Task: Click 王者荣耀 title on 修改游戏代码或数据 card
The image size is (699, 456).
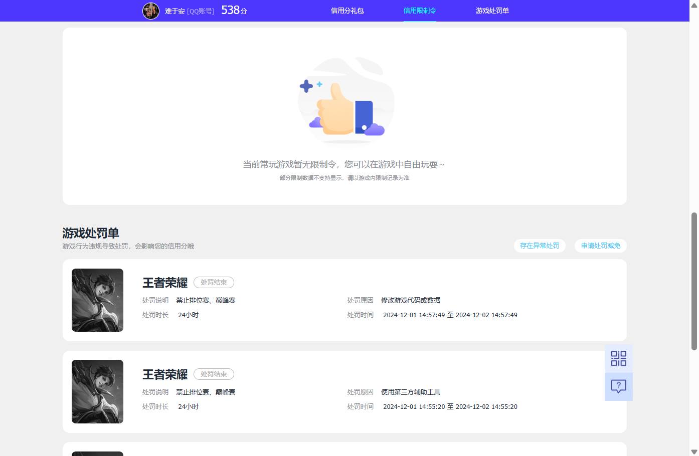Action: (x=165, y=283)
